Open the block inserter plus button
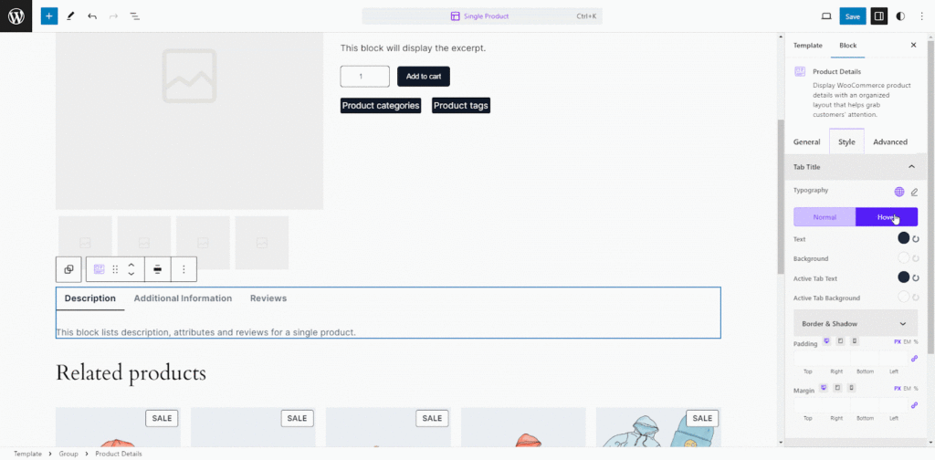The height and width of the screenshot is (460, 935). point(49,16)
